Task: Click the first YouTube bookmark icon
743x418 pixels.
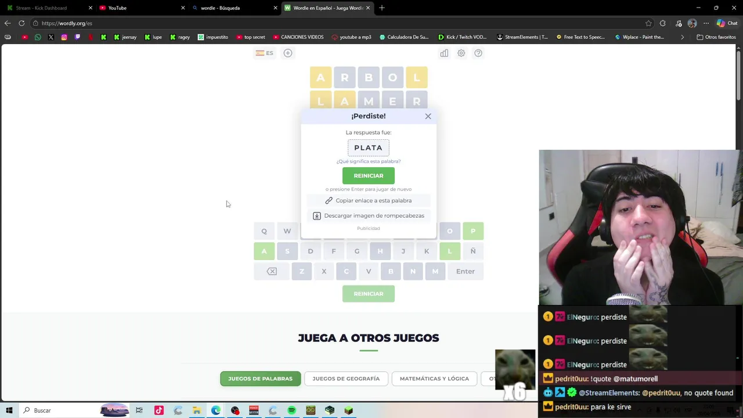Action: 24,37
